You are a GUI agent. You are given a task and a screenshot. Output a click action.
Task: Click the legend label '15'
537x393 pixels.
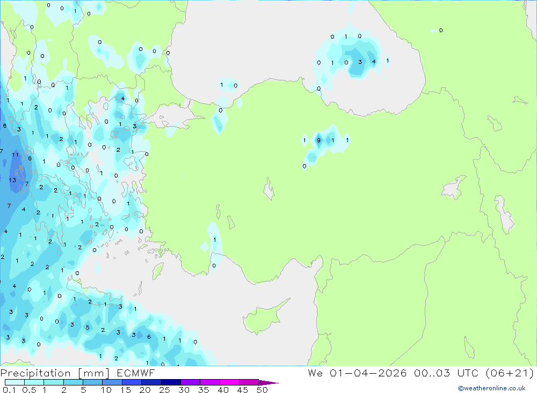tap(126, 390)
